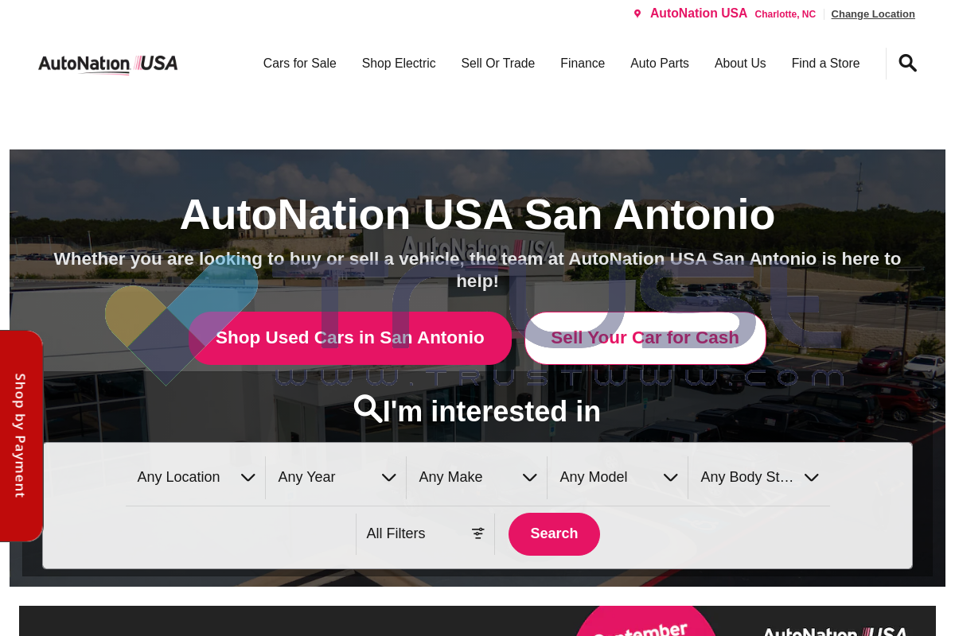Click the All Filters sliders icon
The image size is (955, 636).
477,533
